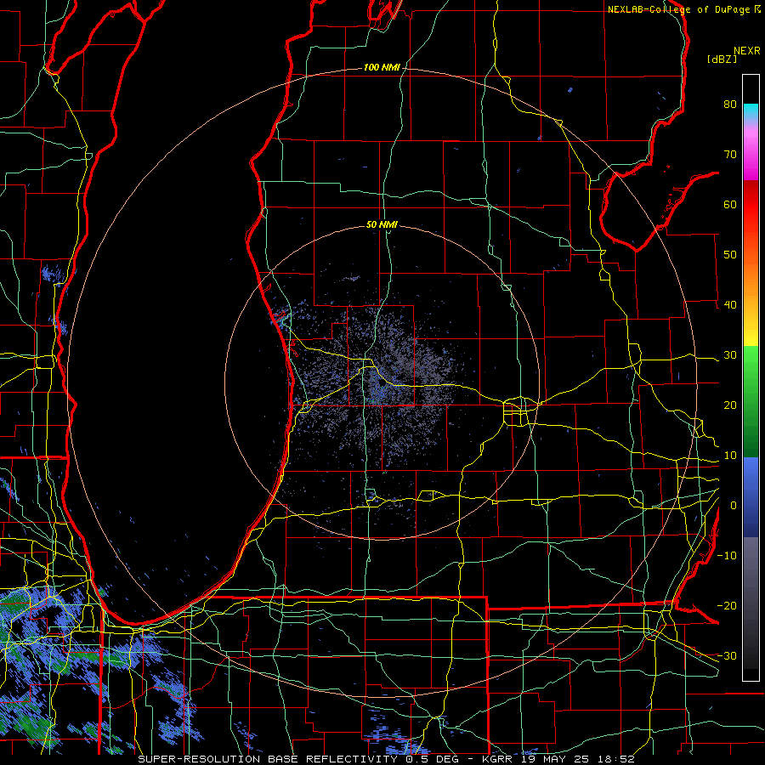This screenshot has height=765, width=765.
Task: Click the 20 value on the dBZ scale
Action: [730, 405]
